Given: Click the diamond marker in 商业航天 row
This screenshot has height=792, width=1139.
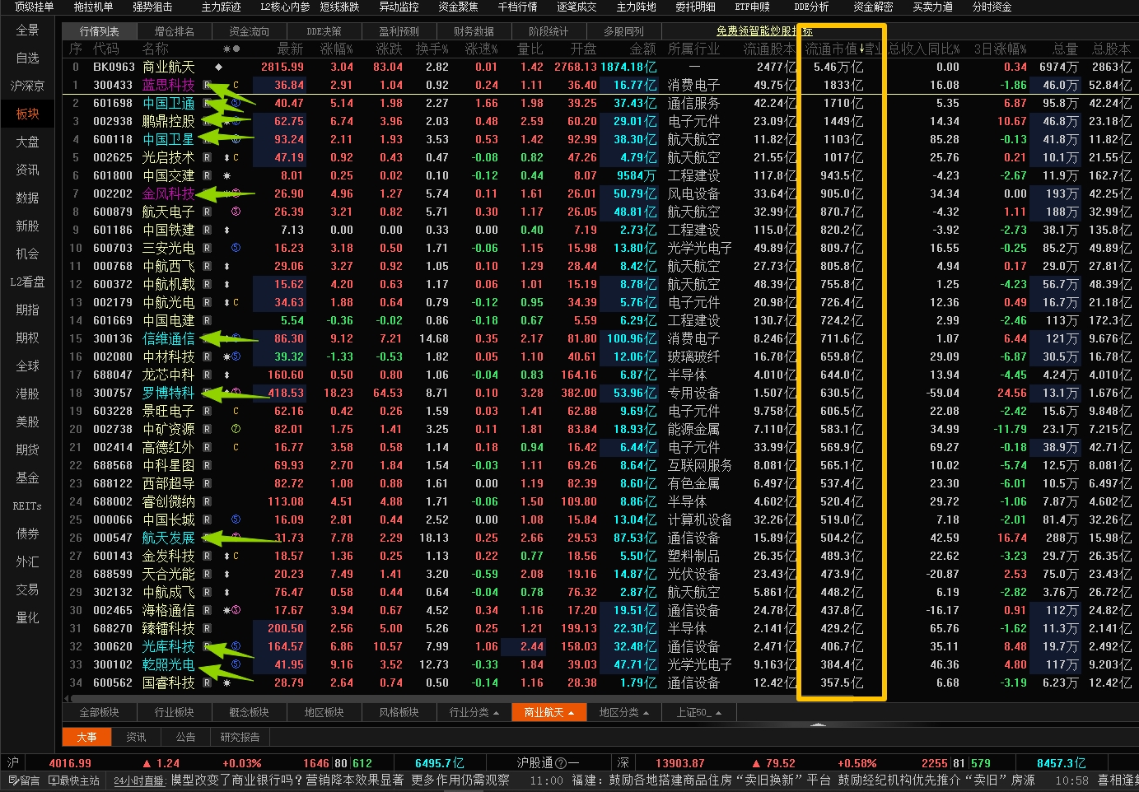Looking at the screenshot, I should pyautogui.click(x=218, y=67).
